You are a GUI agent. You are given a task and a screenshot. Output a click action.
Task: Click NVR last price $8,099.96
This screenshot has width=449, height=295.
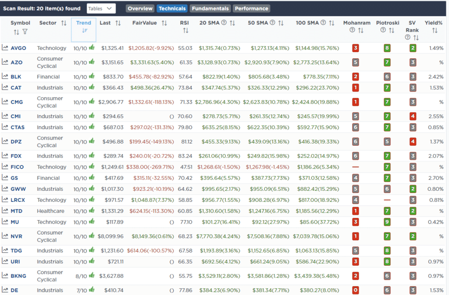(110, 236)
